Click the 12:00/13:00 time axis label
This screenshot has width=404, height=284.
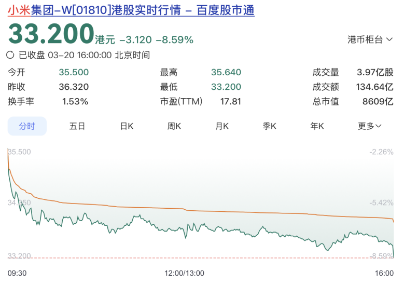tap(184, 273)
